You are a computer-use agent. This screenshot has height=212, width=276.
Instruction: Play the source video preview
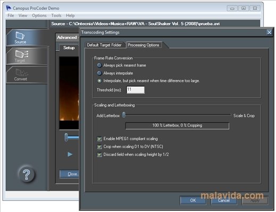[x=70, y=154]
